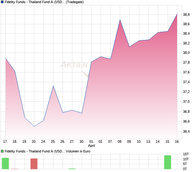This screenshot has height=172, width=195.
Task: Click the green volume bar at 17.
Action: [x=5, y=163]
